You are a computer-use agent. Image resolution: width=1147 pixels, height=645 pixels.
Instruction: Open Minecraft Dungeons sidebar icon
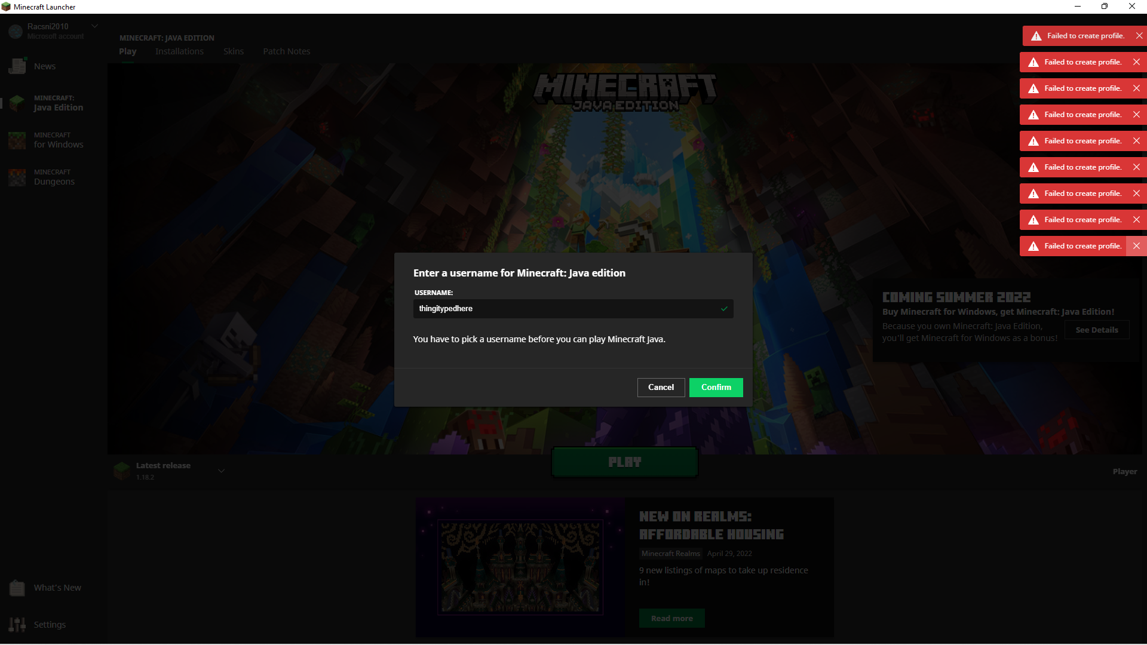click(17, 177)
